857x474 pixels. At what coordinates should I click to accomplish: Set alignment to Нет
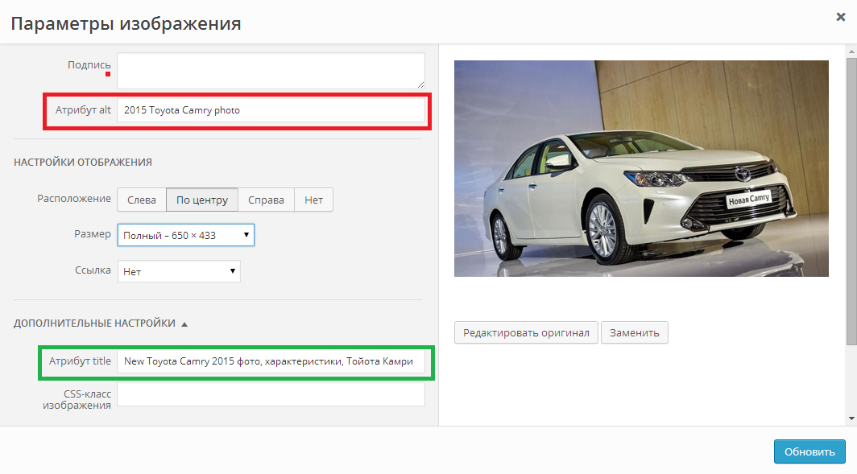(314, 200)
